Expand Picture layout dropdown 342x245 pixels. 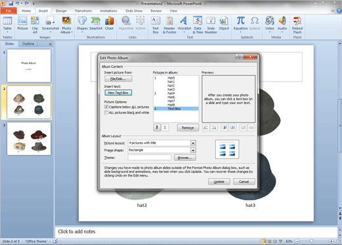coord(193,143)
